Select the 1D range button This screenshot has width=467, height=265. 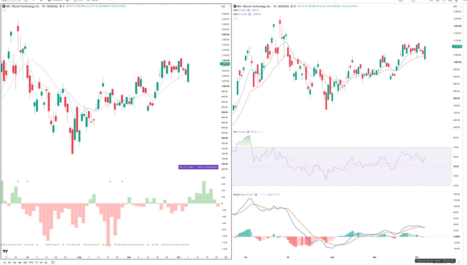click(4, 263)
